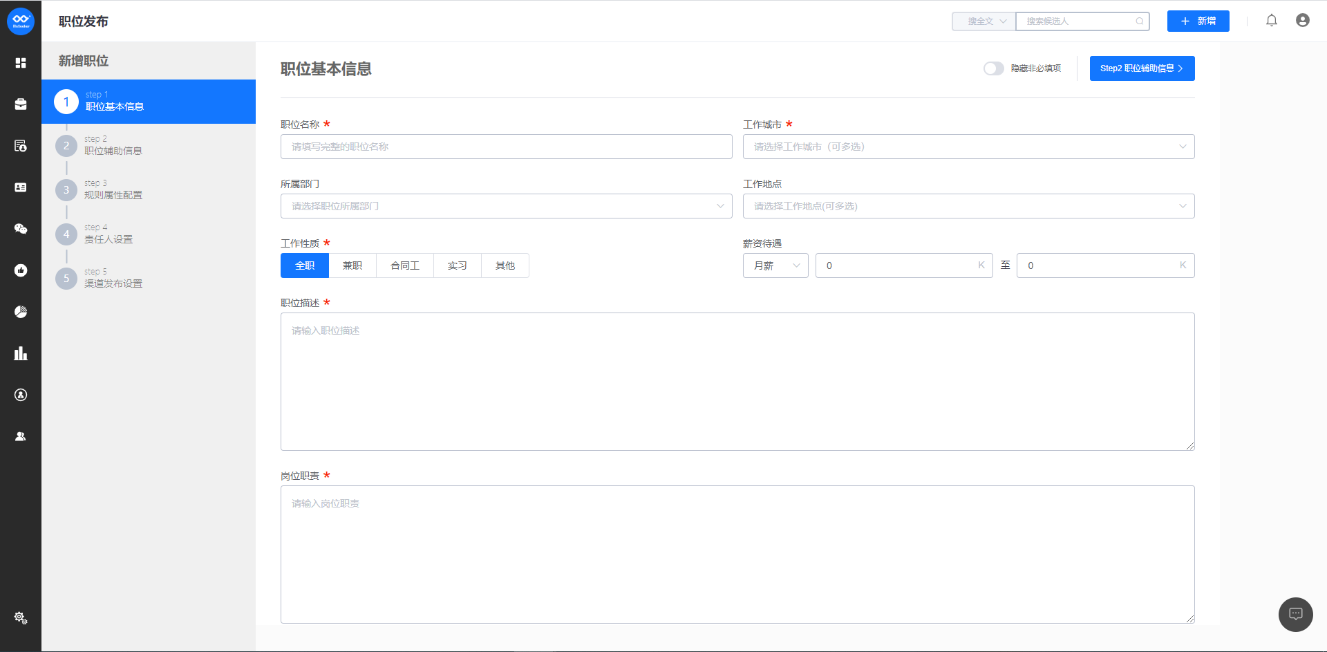Open the dashboard grid icon in sidebar
Image resolution: width=1327 pixels, height=652 pixels.
point(21,63)
